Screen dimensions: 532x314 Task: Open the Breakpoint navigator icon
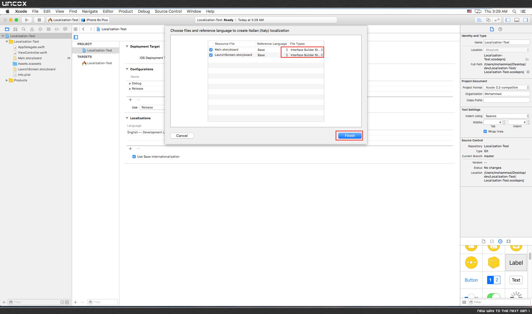[x=57, y=29]
